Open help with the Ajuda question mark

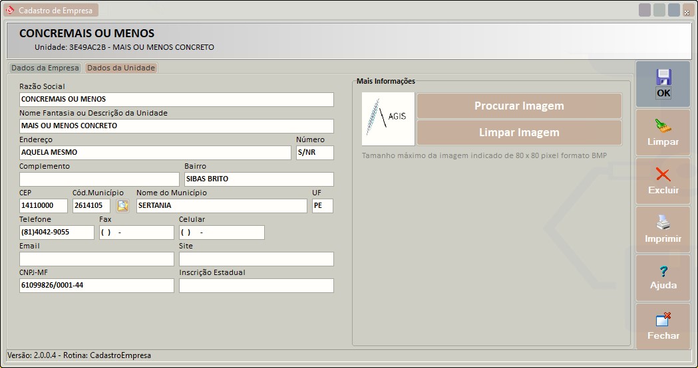(663, 271)
